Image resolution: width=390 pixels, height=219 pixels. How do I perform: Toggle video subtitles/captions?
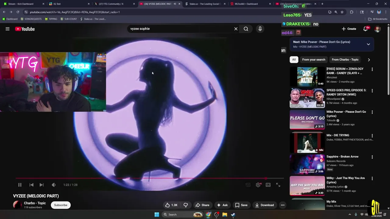point(248,185)
